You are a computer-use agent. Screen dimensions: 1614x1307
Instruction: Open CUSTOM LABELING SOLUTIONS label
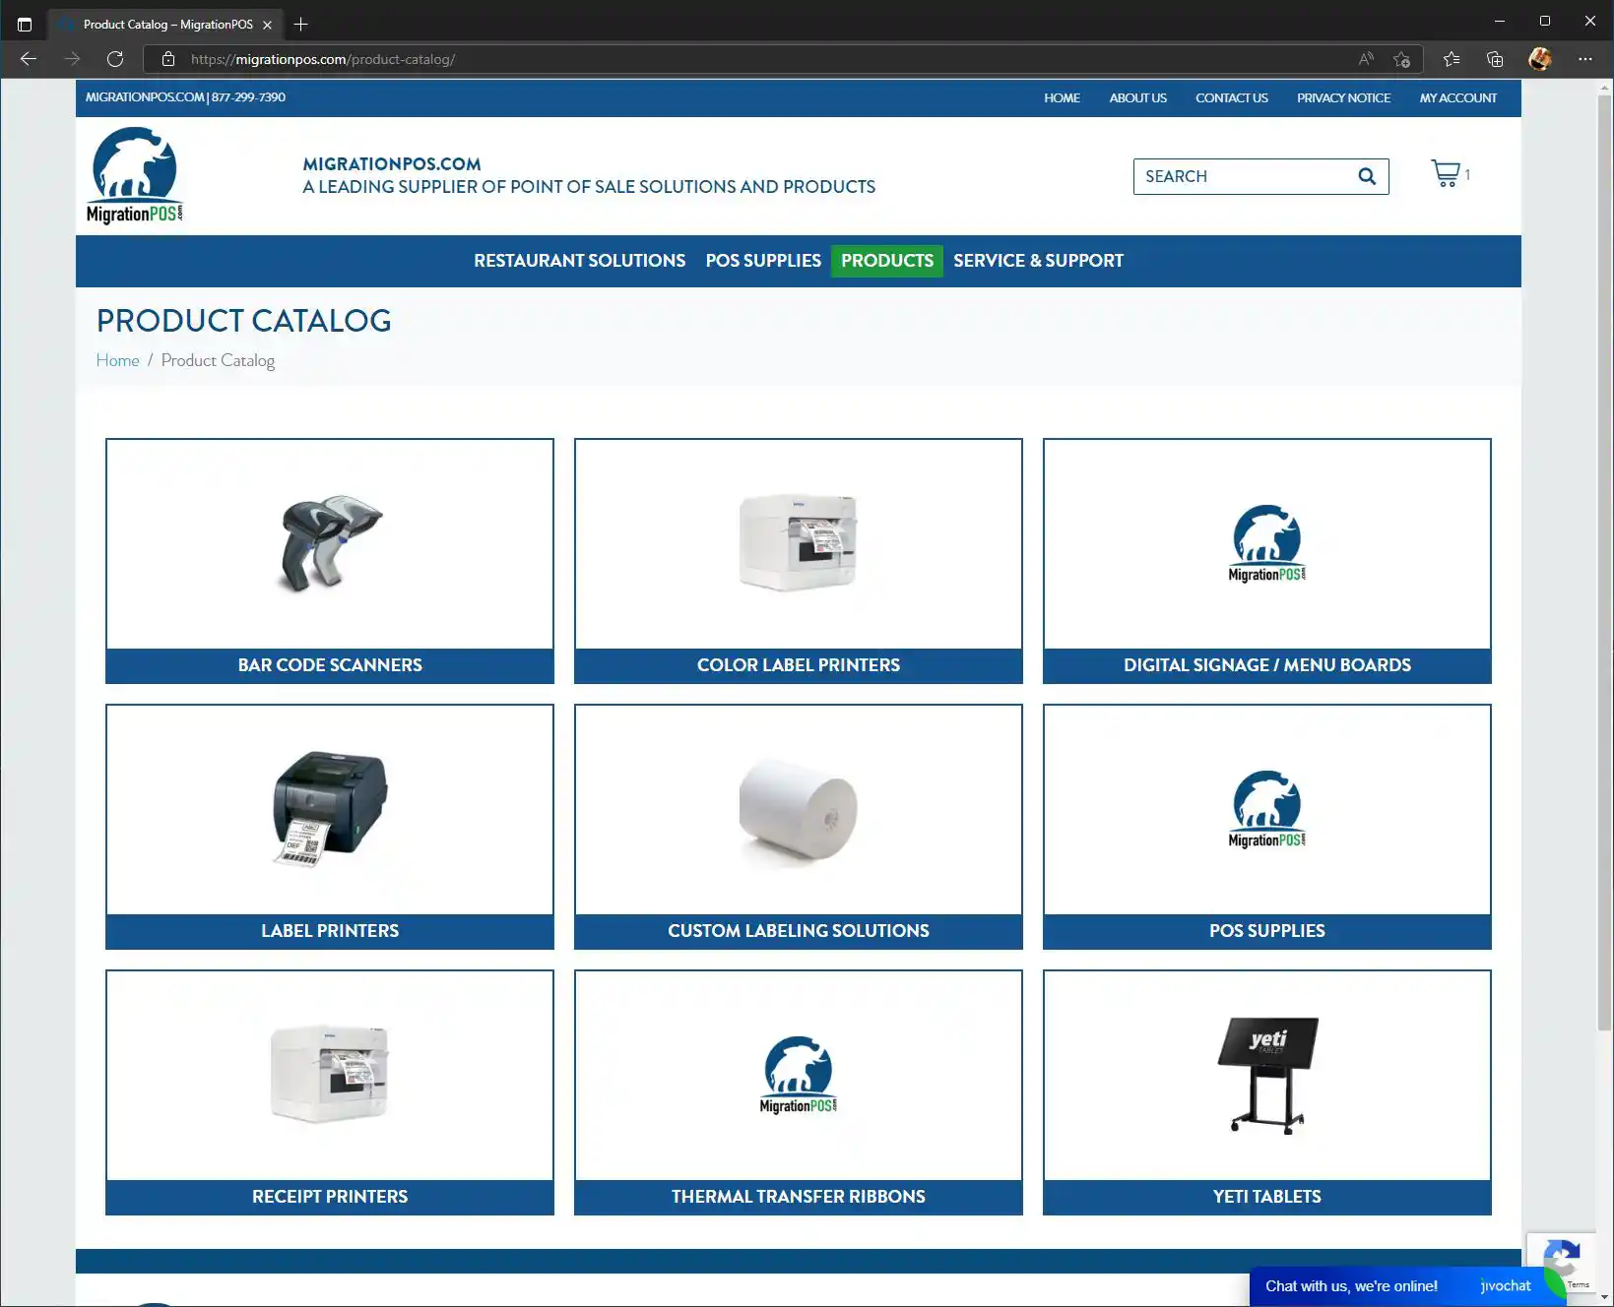799,931
